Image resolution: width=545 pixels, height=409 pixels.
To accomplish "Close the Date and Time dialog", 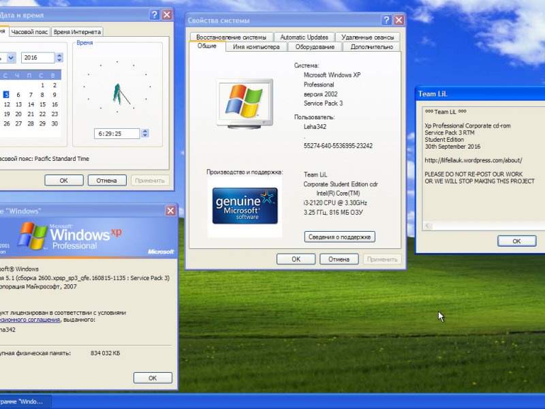I will pos(167,14).
